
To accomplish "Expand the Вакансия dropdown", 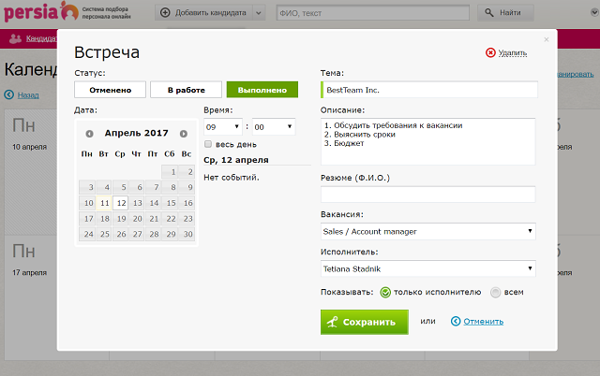I will pyautogui.click(x=427, y=231).
